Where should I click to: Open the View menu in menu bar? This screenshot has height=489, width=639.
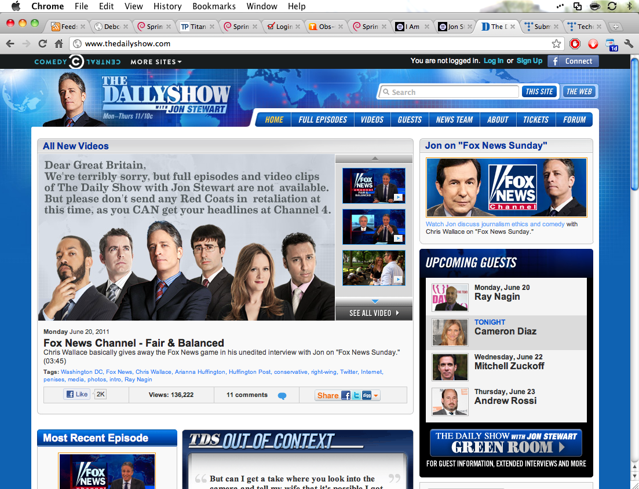(x=134, y=6)
